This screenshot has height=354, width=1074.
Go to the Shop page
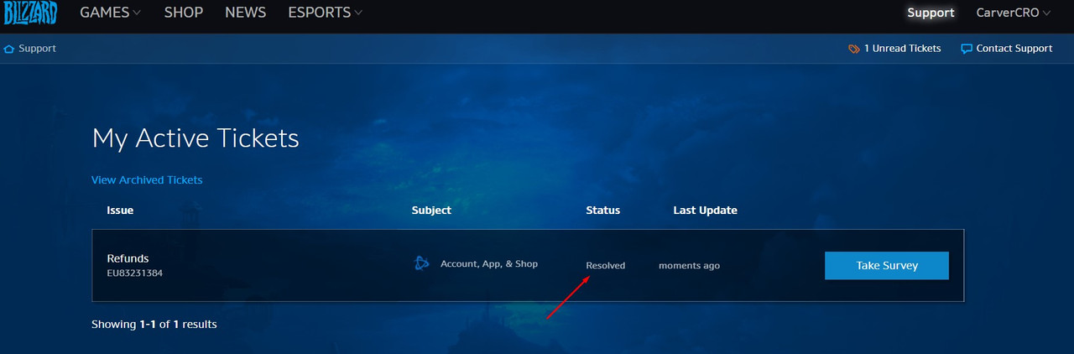pos(184,13)
